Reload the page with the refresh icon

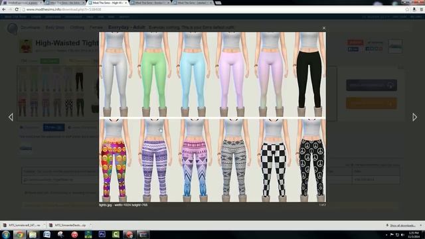(17, 9)
